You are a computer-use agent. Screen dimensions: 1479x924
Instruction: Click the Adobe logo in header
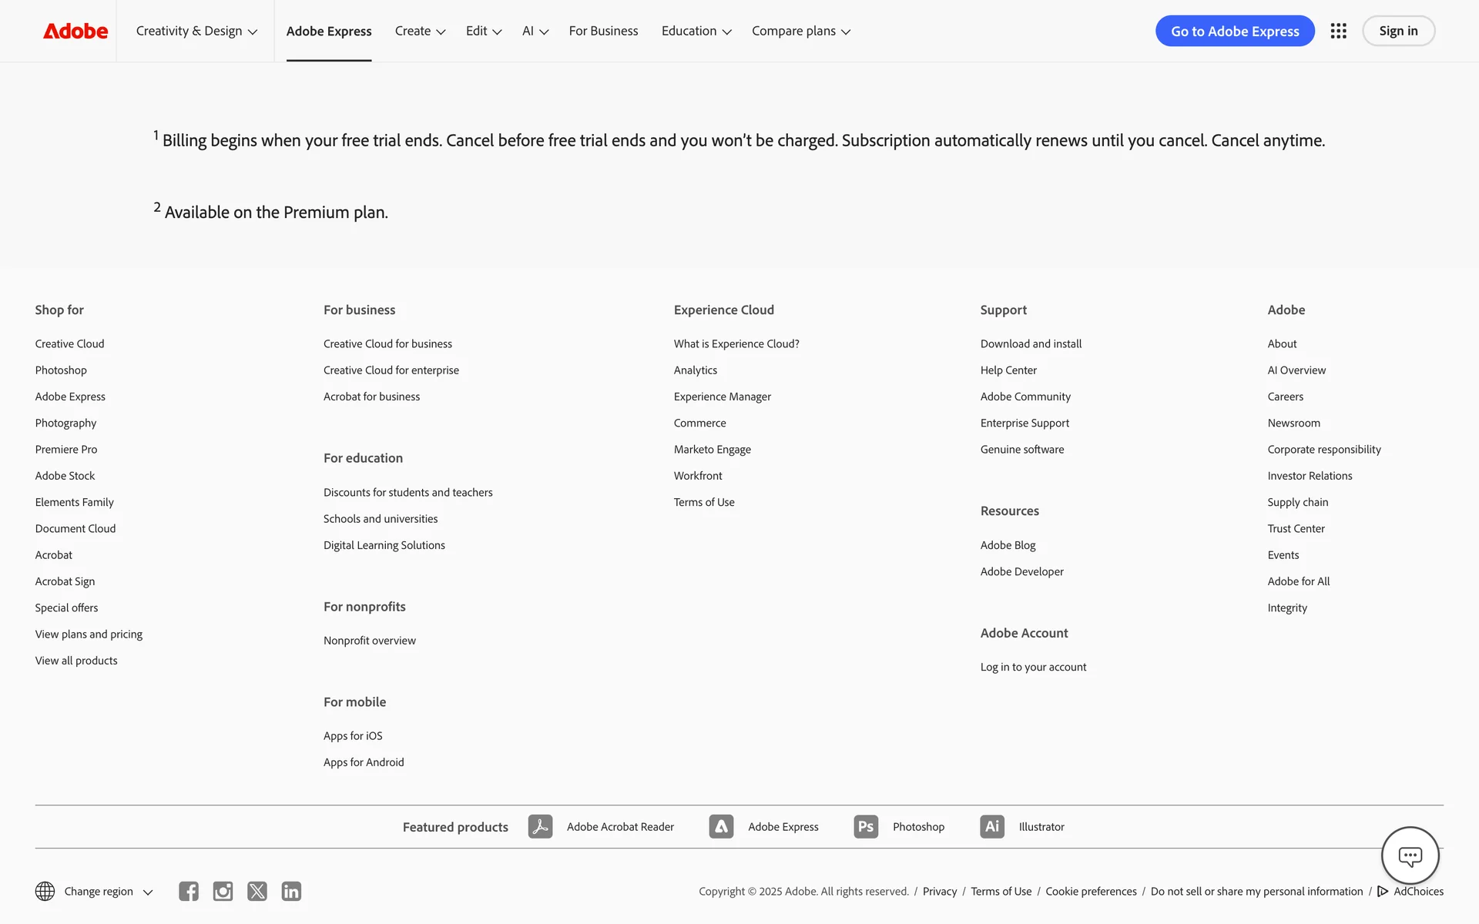[75, 31]
